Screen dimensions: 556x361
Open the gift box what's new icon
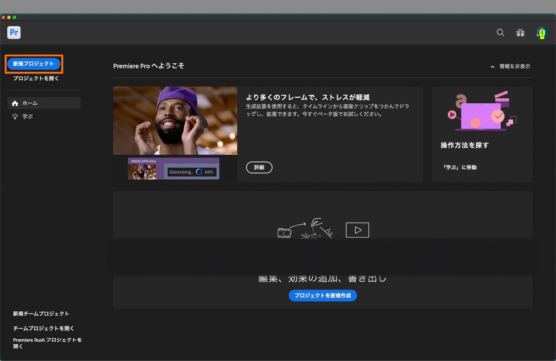tap(520, 33)
